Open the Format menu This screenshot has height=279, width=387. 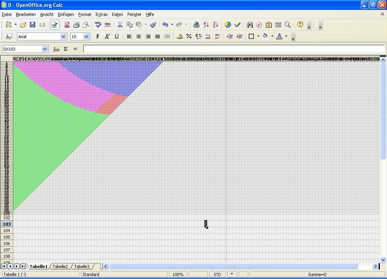pyautogui.click(x=84, y=14)
